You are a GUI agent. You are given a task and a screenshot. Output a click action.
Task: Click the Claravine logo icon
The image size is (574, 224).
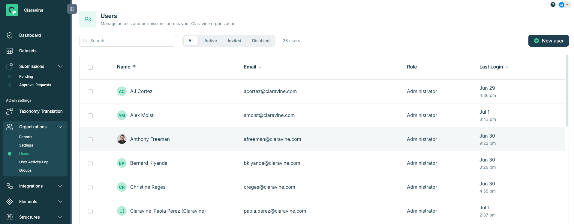(x=12, y=10)
